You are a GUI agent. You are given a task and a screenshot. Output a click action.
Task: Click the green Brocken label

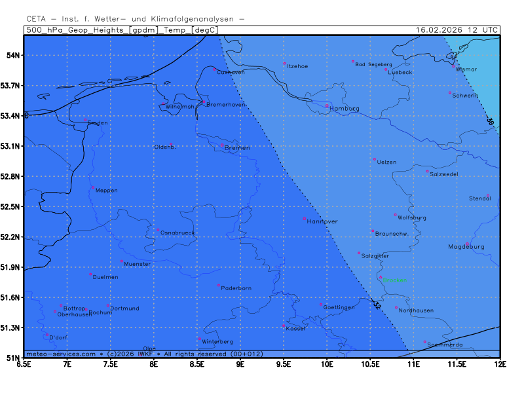point(396,280)
